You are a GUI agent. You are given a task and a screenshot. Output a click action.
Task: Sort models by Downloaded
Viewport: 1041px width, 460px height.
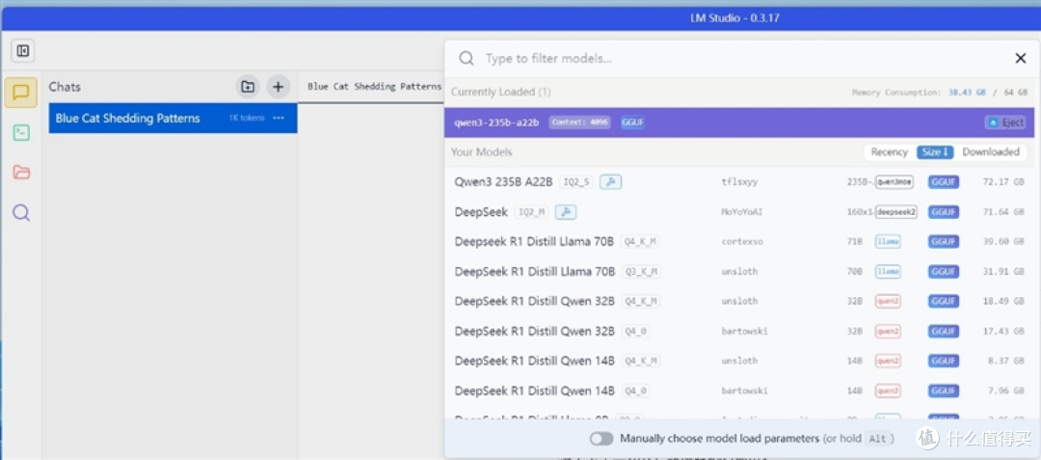click(991, 152)
